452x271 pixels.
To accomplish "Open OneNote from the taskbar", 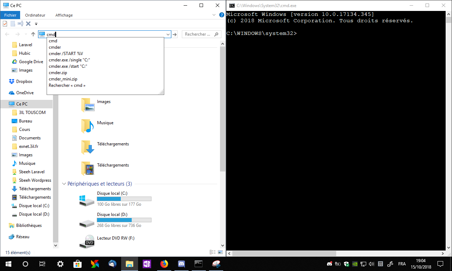I will [147, 264].
